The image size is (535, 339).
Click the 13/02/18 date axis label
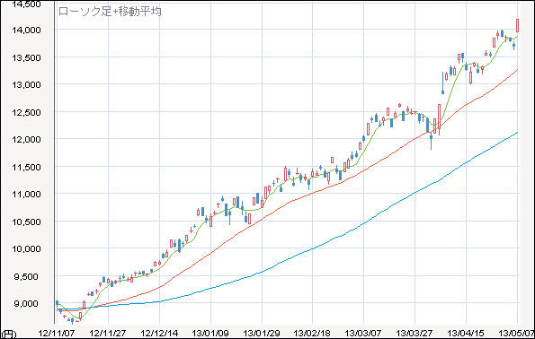(312, 333)
